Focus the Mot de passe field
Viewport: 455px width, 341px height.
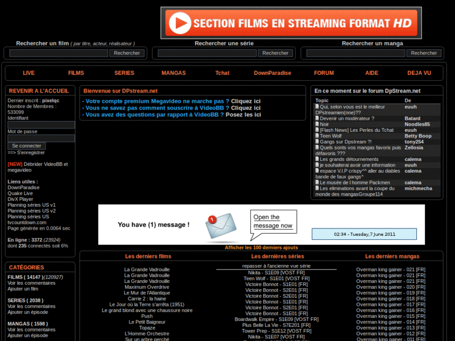[41, 138]
